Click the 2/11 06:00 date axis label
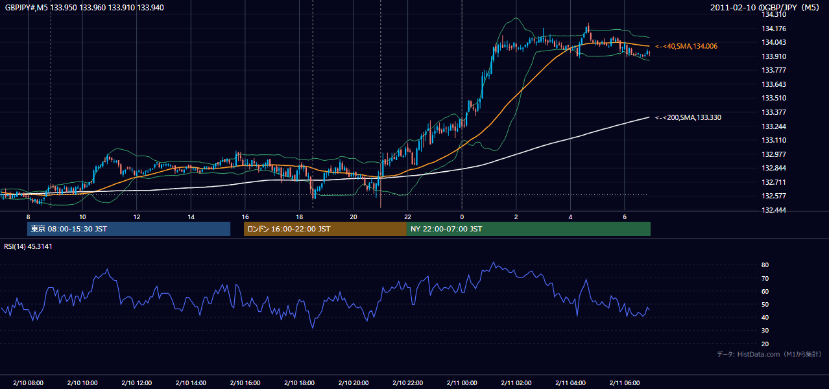This screenshot has width=829, height=389. 624,383
